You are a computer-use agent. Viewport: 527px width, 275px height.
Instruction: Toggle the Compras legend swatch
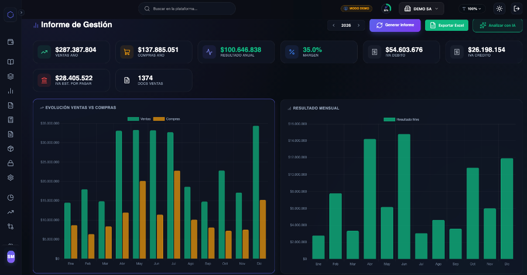tap(159, 119)
